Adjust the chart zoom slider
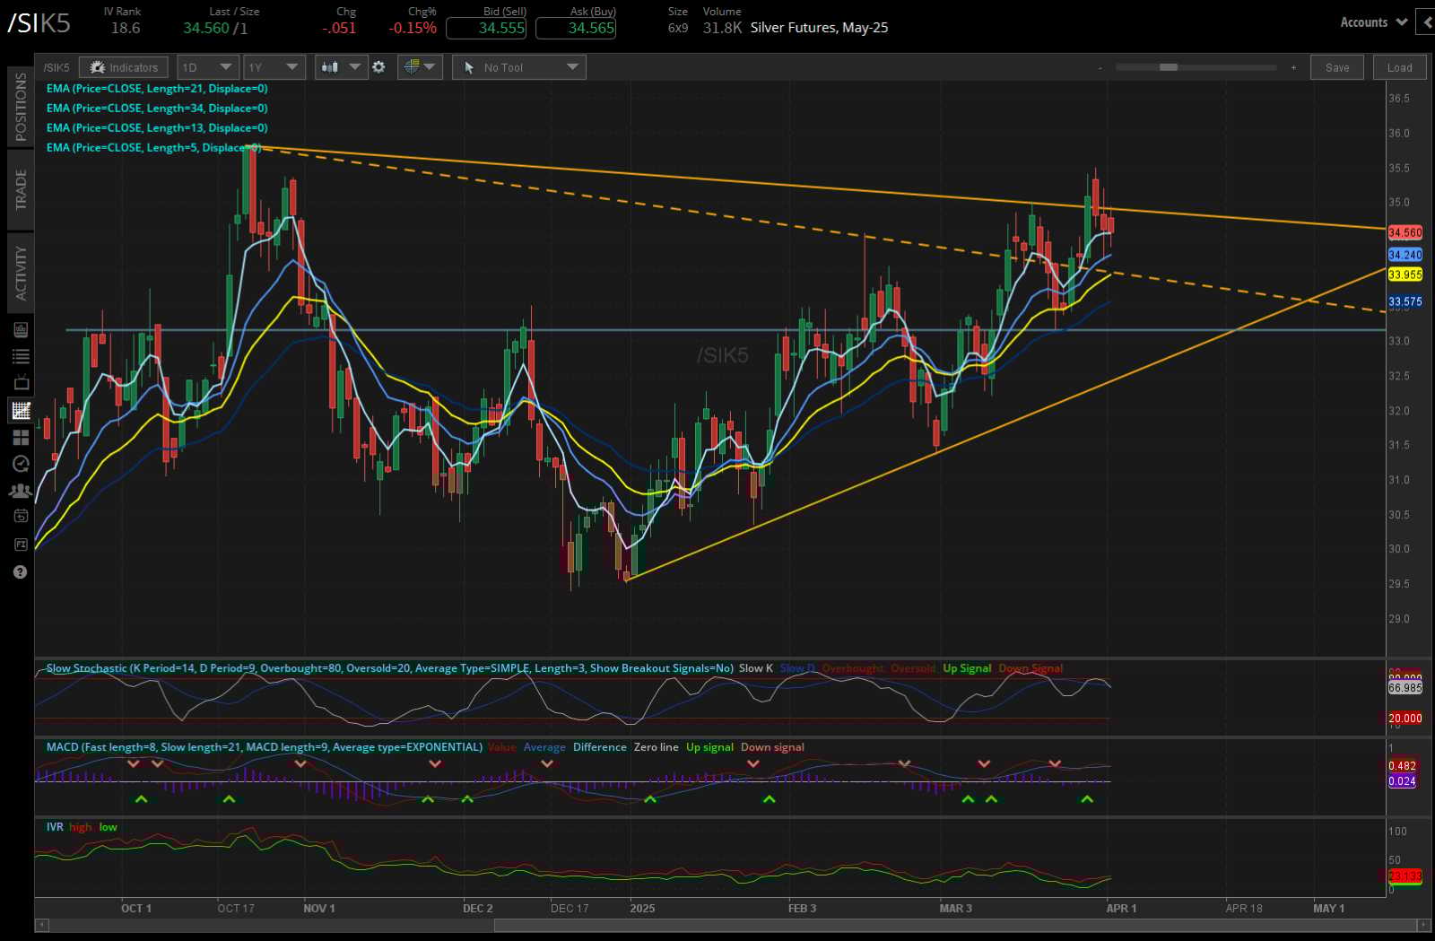Image resolution: width=1435 pixels, height=941 pixels. 1170,66
